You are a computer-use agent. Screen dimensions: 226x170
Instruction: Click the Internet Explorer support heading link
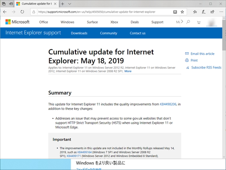pyautogui.click(x=33, y=33)
